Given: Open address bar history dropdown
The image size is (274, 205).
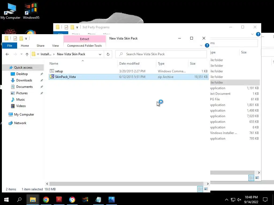Looking at the screenshot, I should (x=100, y=54).
